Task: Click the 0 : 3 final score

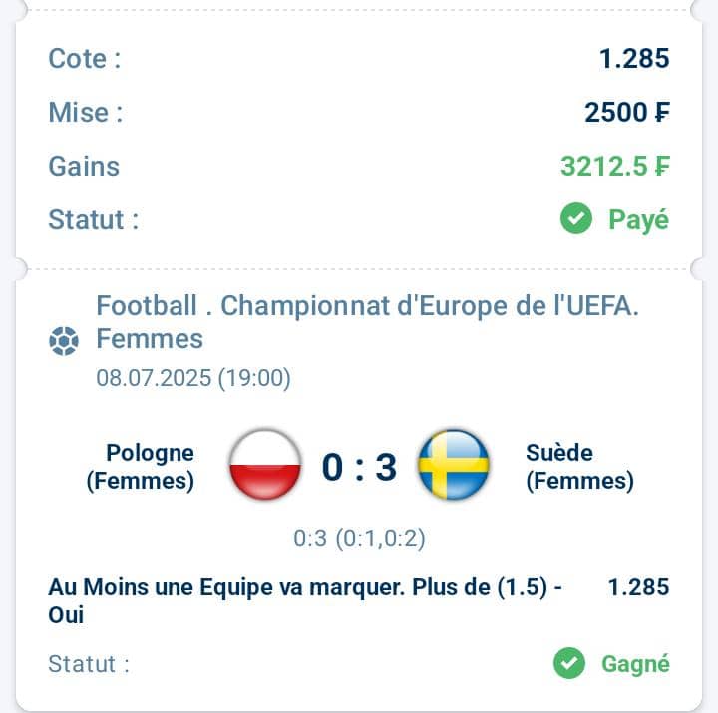Action: tap(359, 467)
